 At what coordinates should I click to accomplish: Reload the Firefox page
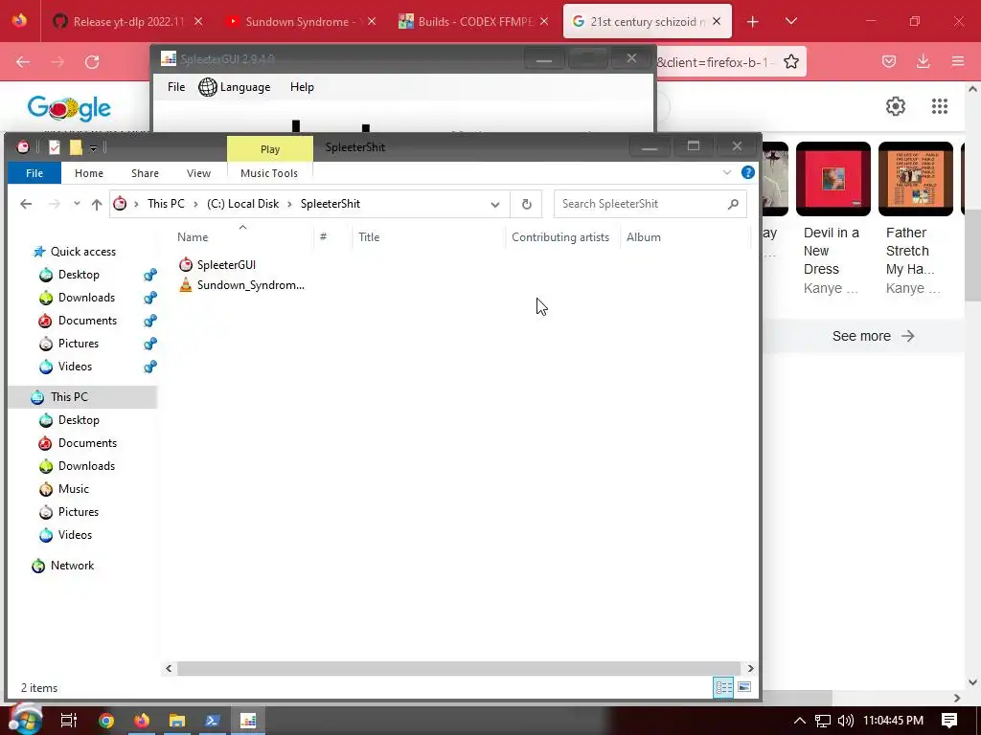[x=92, y=61]
